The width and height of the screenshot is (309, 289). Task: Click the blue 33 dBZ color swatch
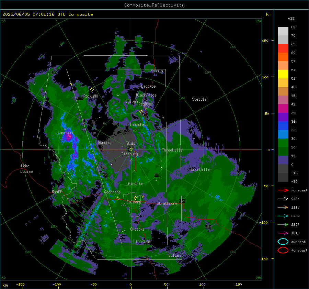click(x=283, y=125)
